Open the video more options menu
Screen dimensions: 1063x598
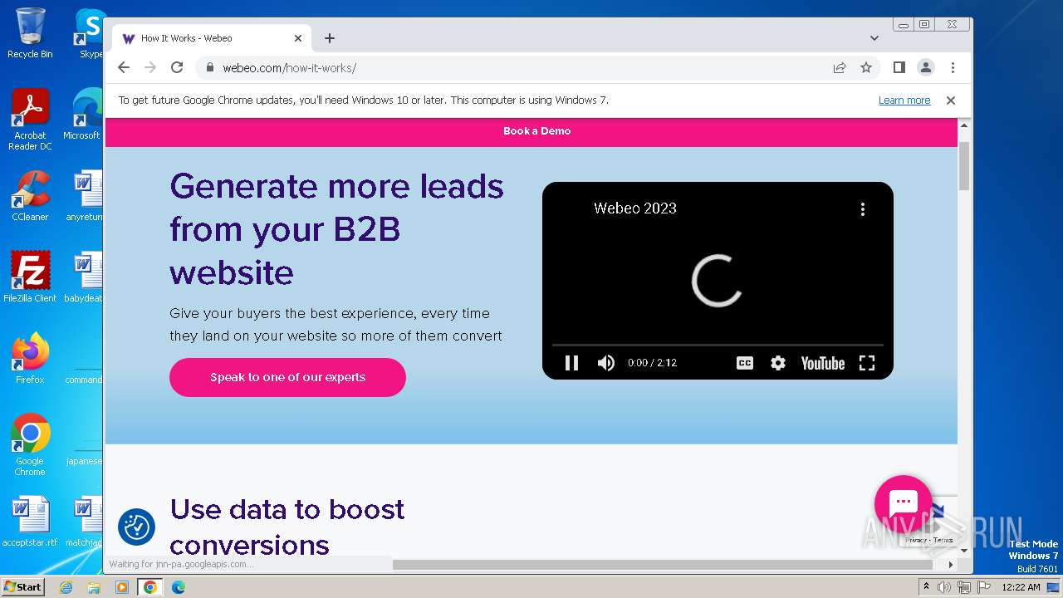point(863,209)
